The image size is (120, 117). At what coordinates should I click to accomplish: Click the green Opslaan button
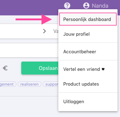(40, 68)
